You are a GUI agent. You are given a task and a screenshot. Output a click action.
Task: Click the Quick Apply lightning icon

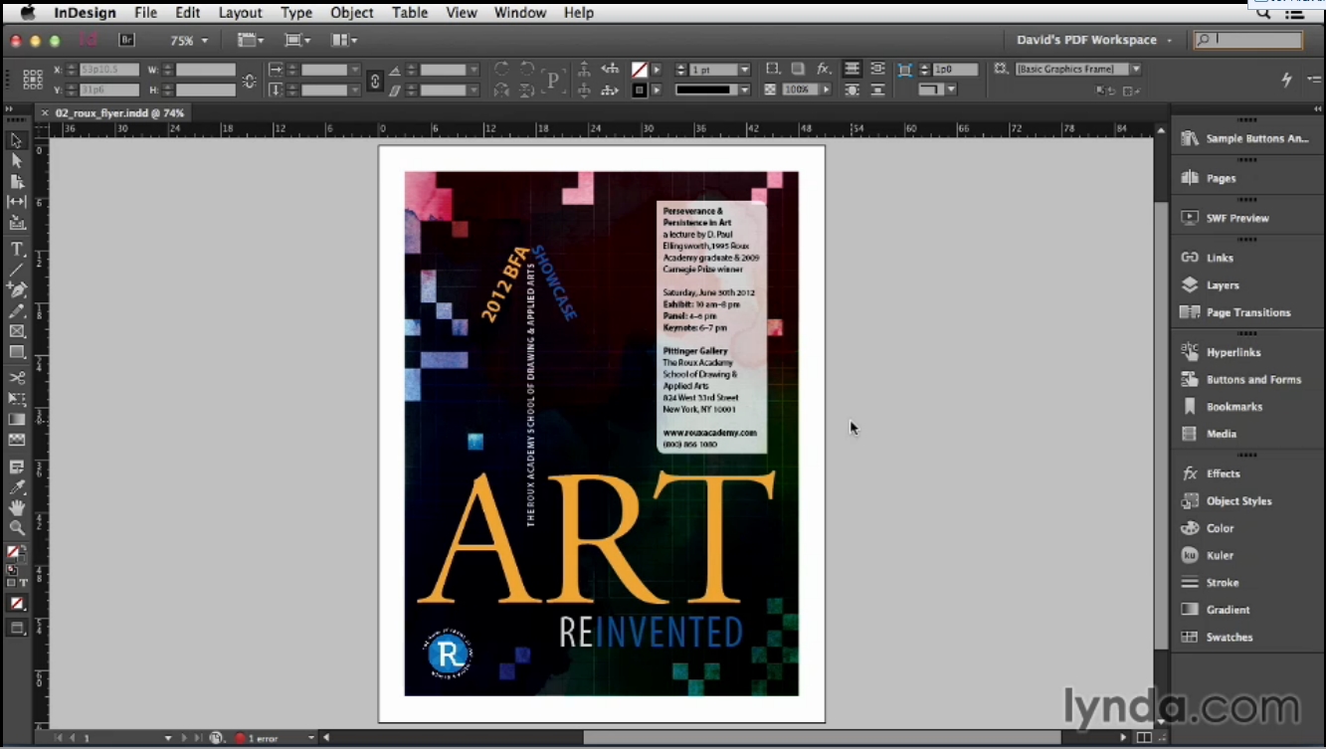coord(1286,80)
